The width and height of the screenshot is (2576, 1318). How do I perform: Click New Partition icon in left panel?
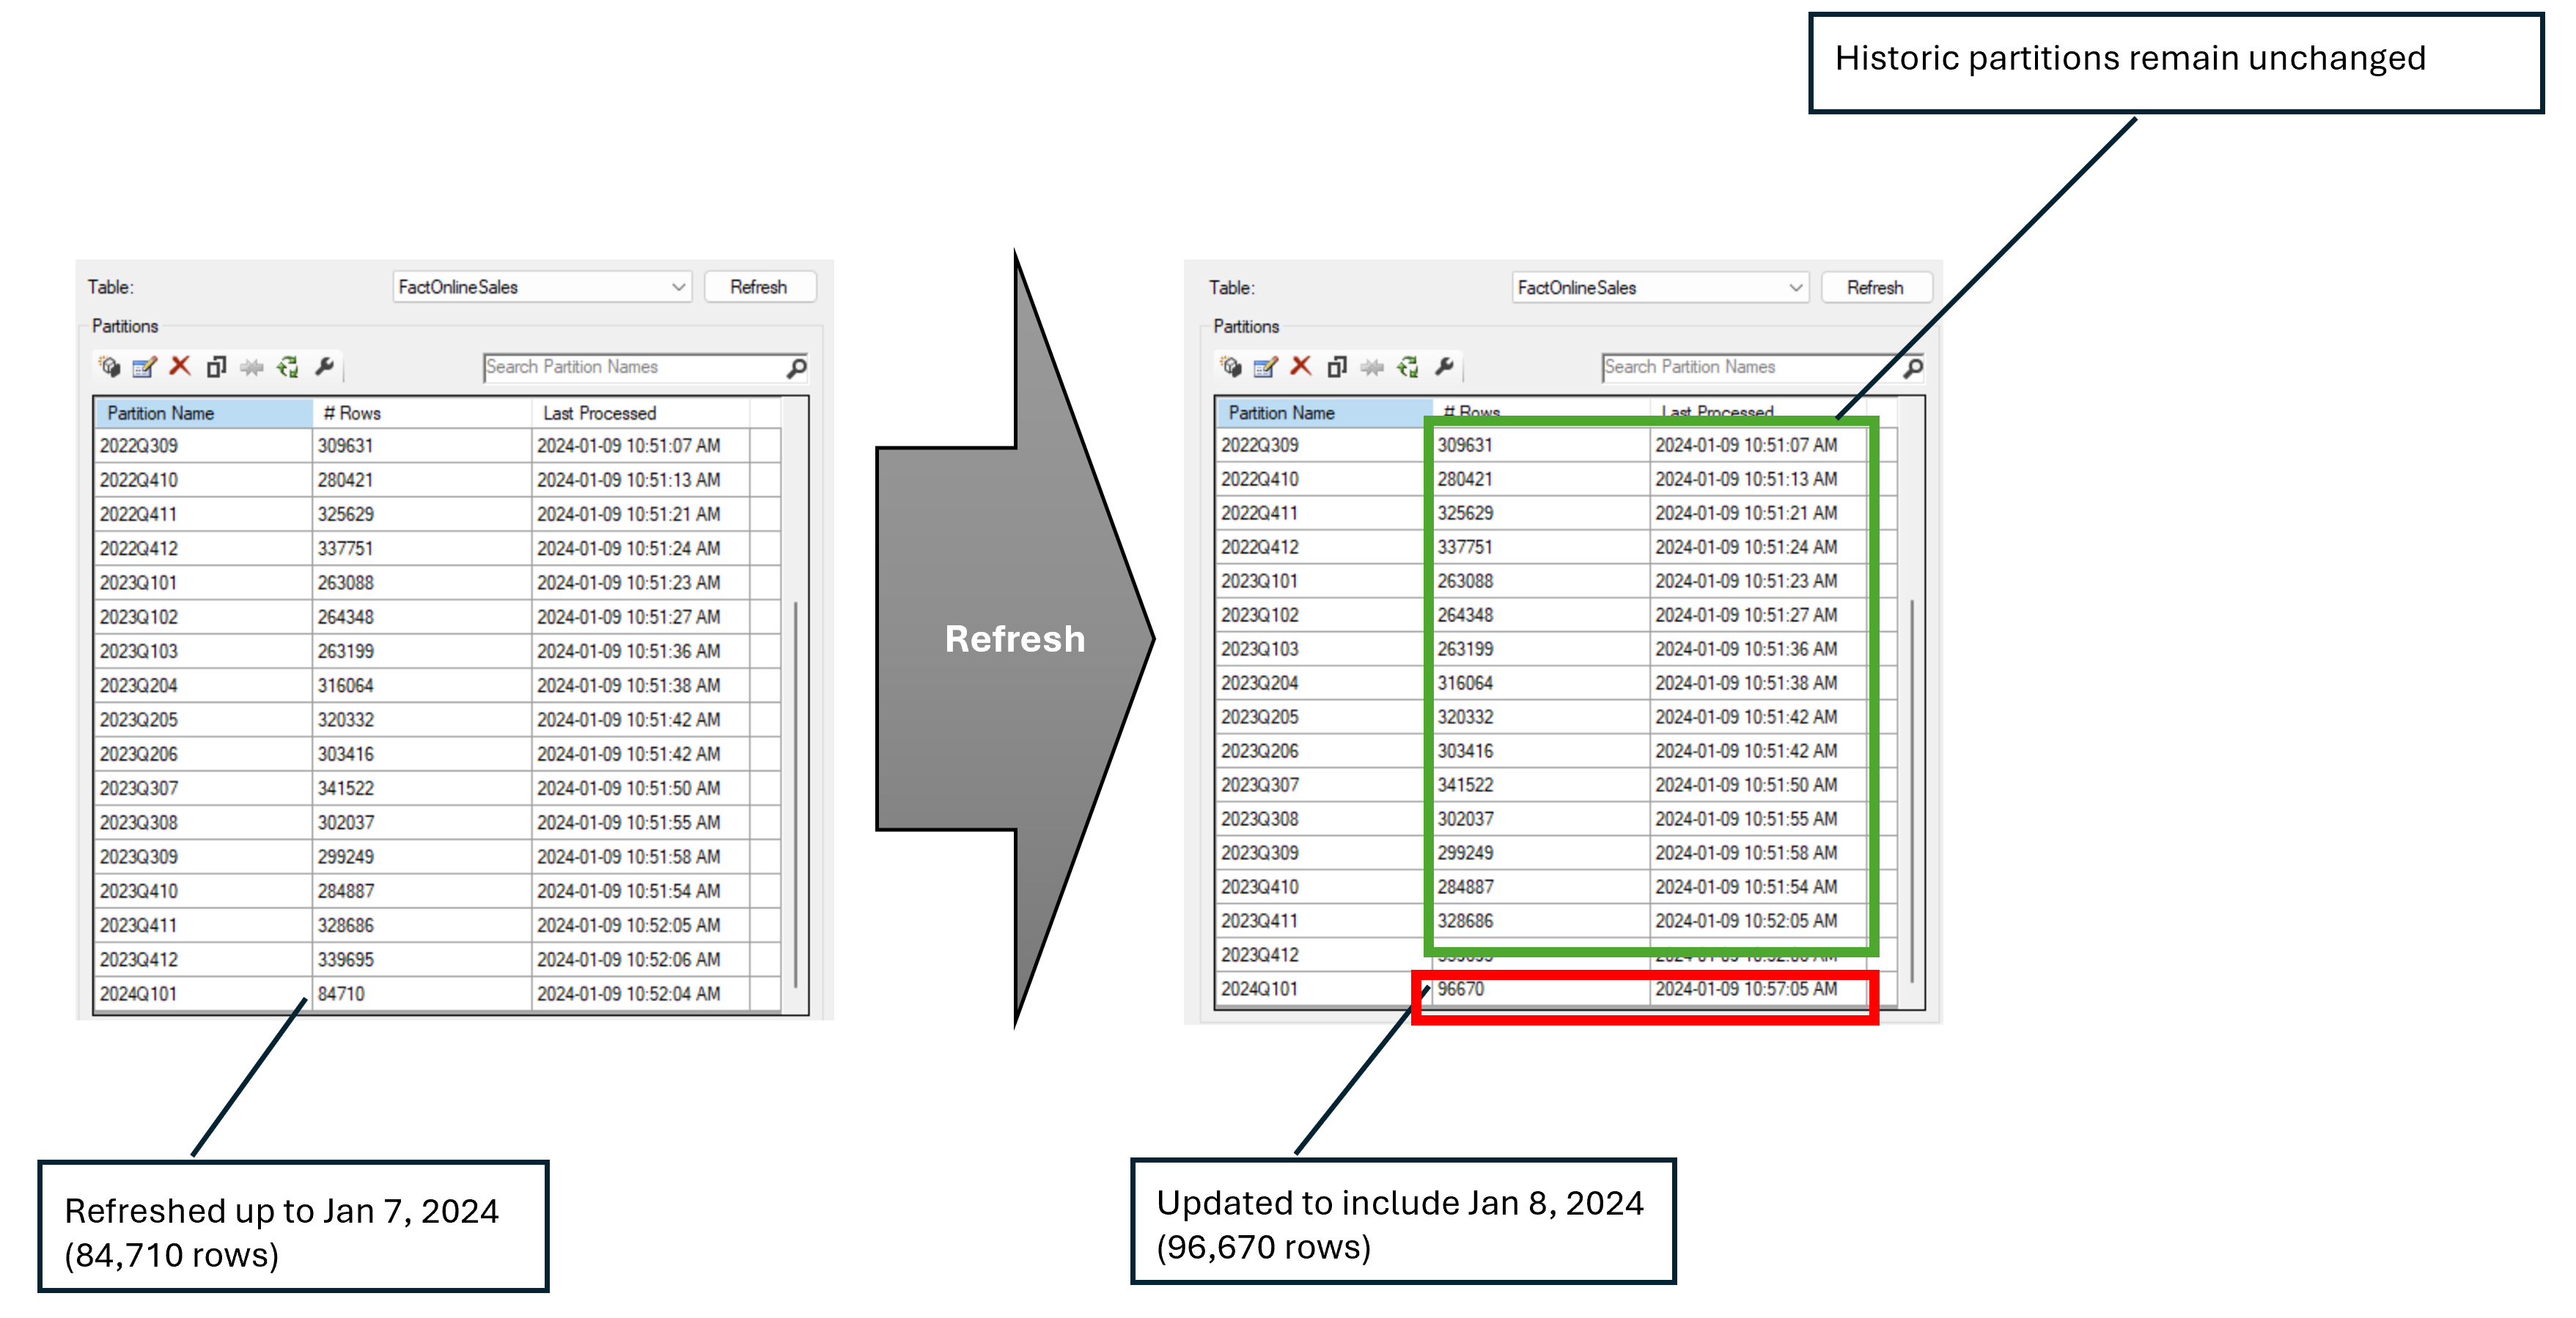(x=110, y=367)
